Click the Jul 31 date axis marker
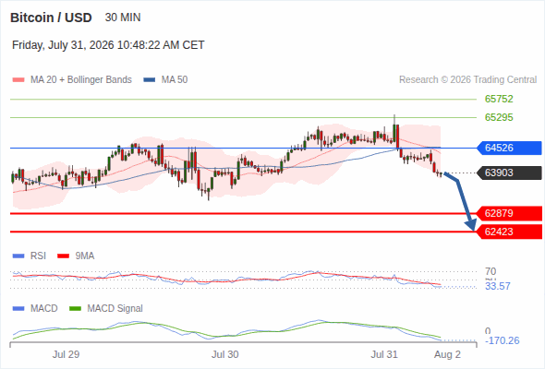 (x=384, y=354)
